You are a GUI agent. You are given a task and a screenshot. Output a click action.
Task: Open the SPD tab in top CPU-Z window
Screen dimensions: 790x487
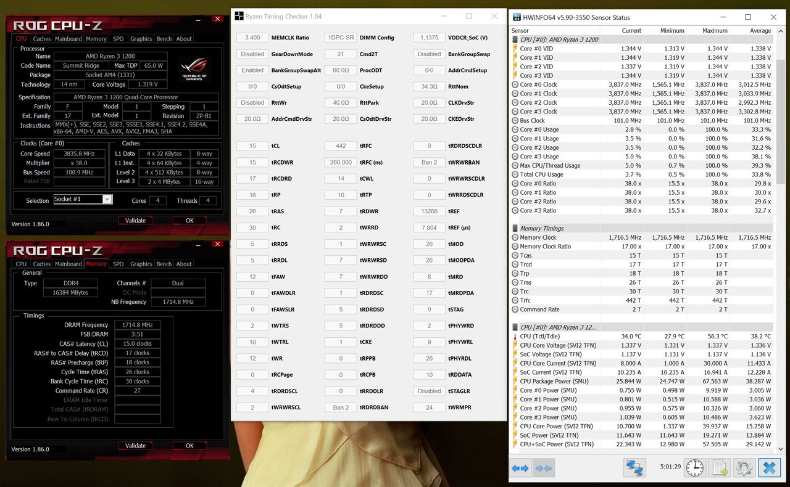pos(118,39)
